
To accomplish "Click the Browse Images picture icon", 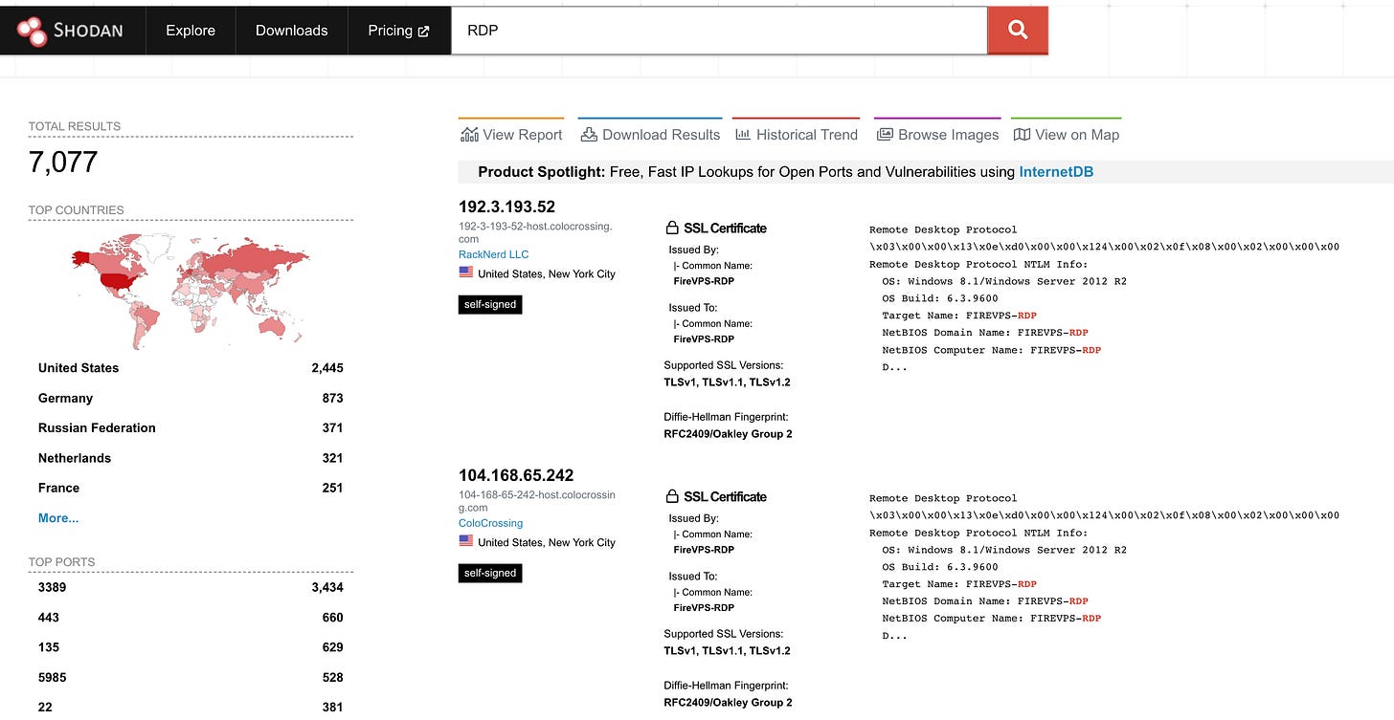I will 885,135.
